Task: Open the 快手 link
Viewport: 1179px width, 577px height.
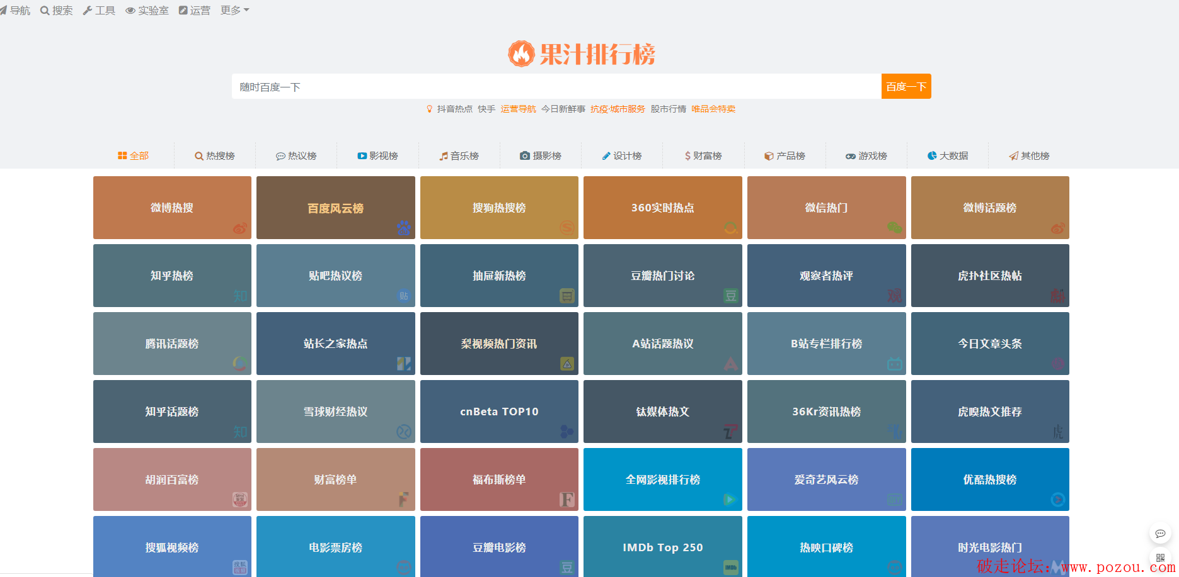Action: 486,109
